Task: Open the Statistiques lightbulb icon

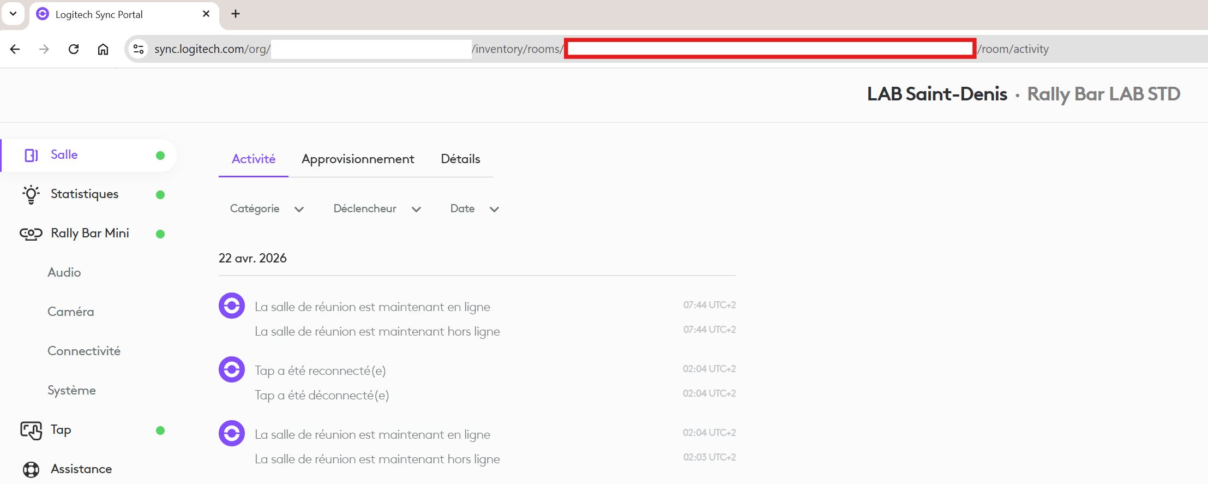Action: pyautogui.click(x=31, y=195)
